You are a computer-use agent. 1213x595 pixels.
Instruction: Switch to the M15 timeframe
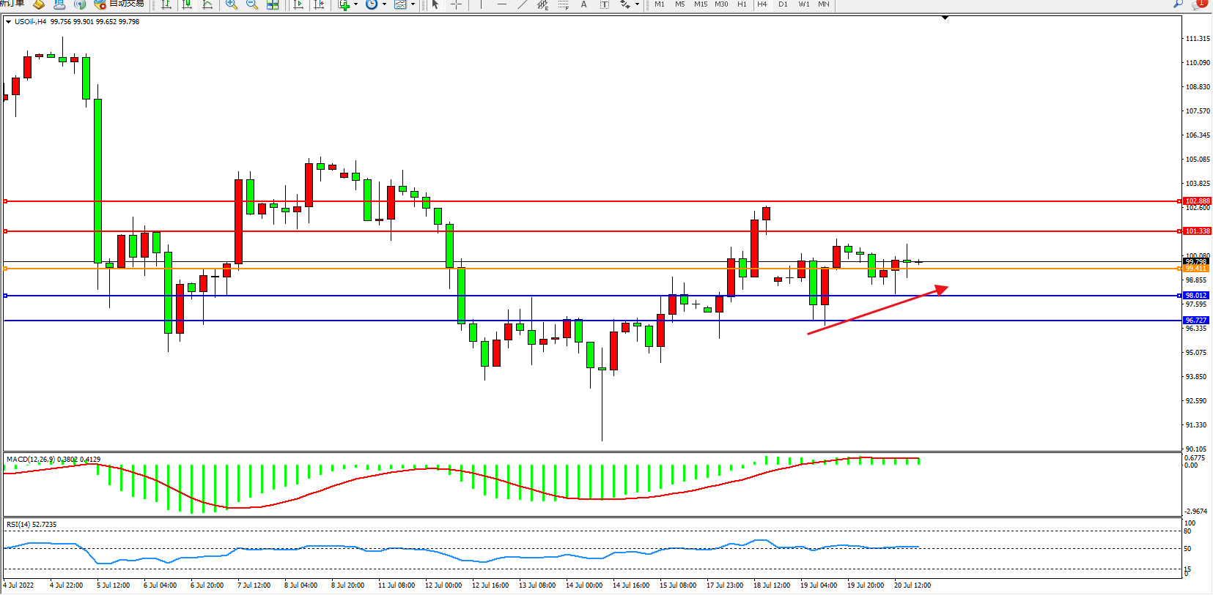pyautogui.click(x=701, y=4)
